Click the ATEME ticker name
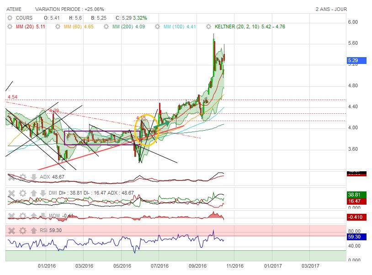372x275 pixels. [x=14, y=9]
